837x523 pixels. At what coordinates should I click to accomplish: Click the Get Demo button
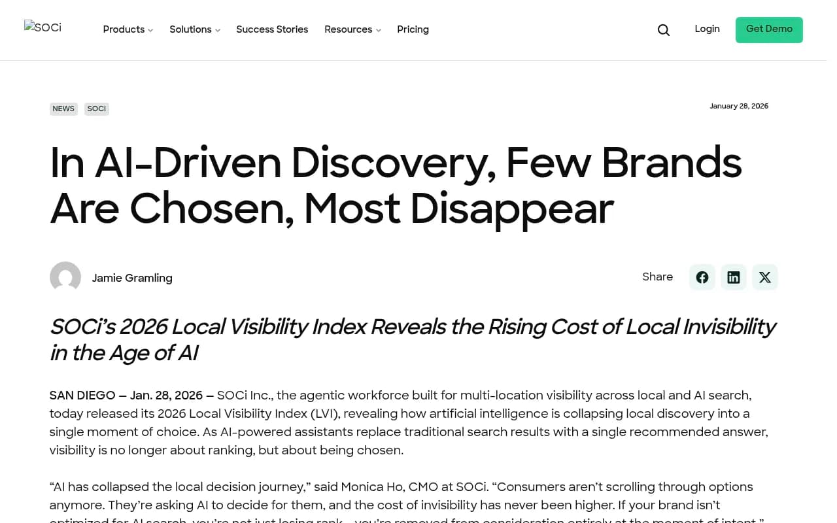(x=769, y=29)
